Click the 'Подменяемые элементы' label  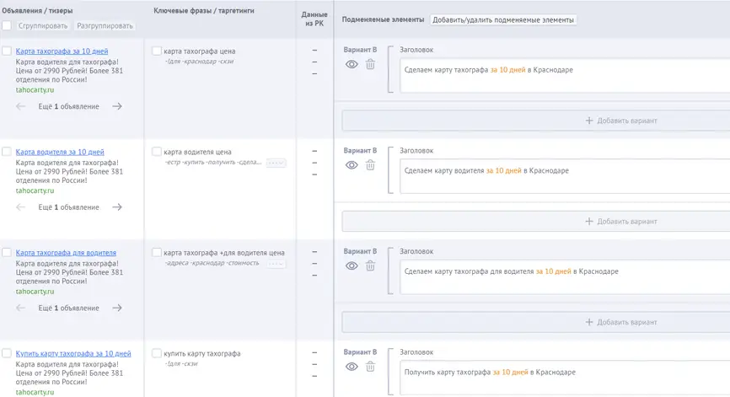(x=384, y=20)
